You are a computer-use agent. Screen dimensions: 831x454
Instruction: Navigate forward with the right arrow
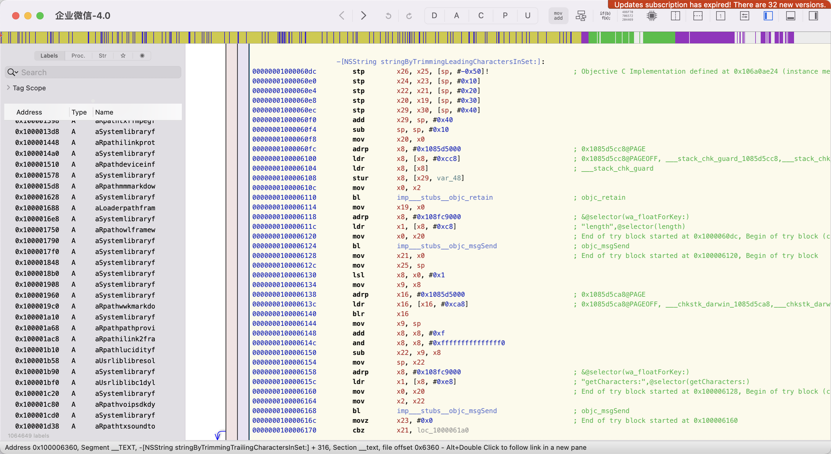pyautogui.click(x=364, y=15)
